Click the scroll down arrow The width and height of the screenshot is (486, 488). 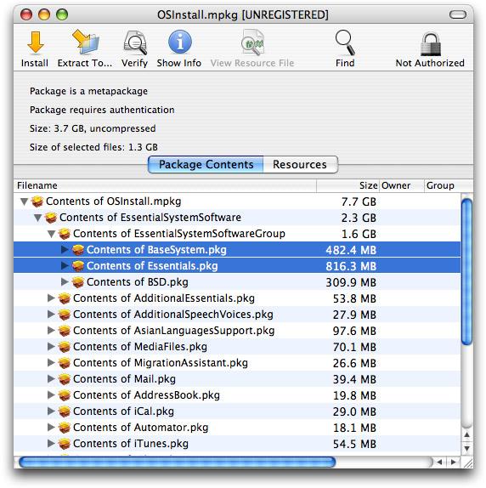pos(466,449)
